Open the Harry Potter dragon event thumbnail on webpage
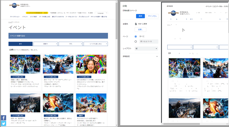This screenshot has height=127, width=229. tap(58, 103)
